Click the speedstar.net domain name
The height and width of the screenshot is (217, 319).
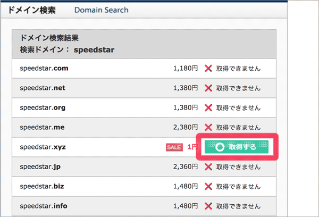(x=42, y=88)
